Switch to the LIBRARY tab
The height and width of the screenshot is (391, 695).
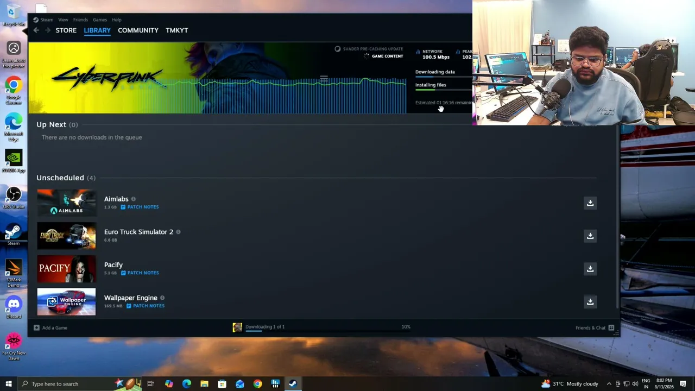coord(97,30)
